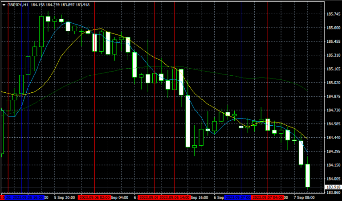Screen dimensions: 342x201
Task: Click the red 2023.09.06 02:00 date label
Action: pyautogui.click(x=95, y=197)
